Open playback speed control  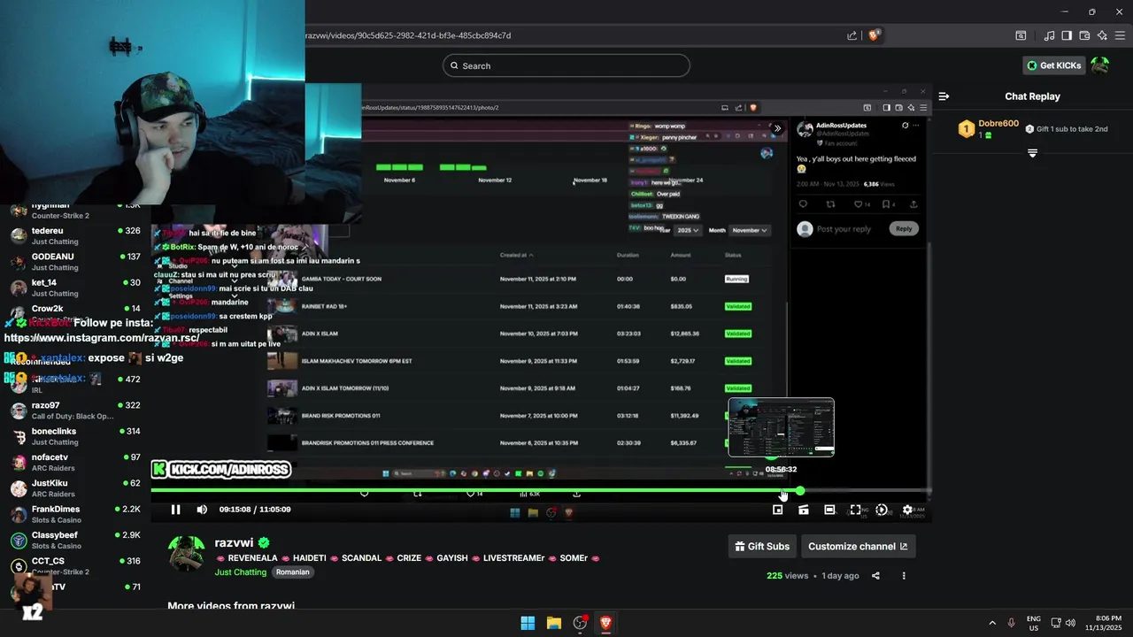pyautogui.click(x=882, y=510)
